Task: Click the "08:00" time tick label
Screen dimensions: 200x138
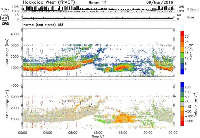Action: (73, 133)
